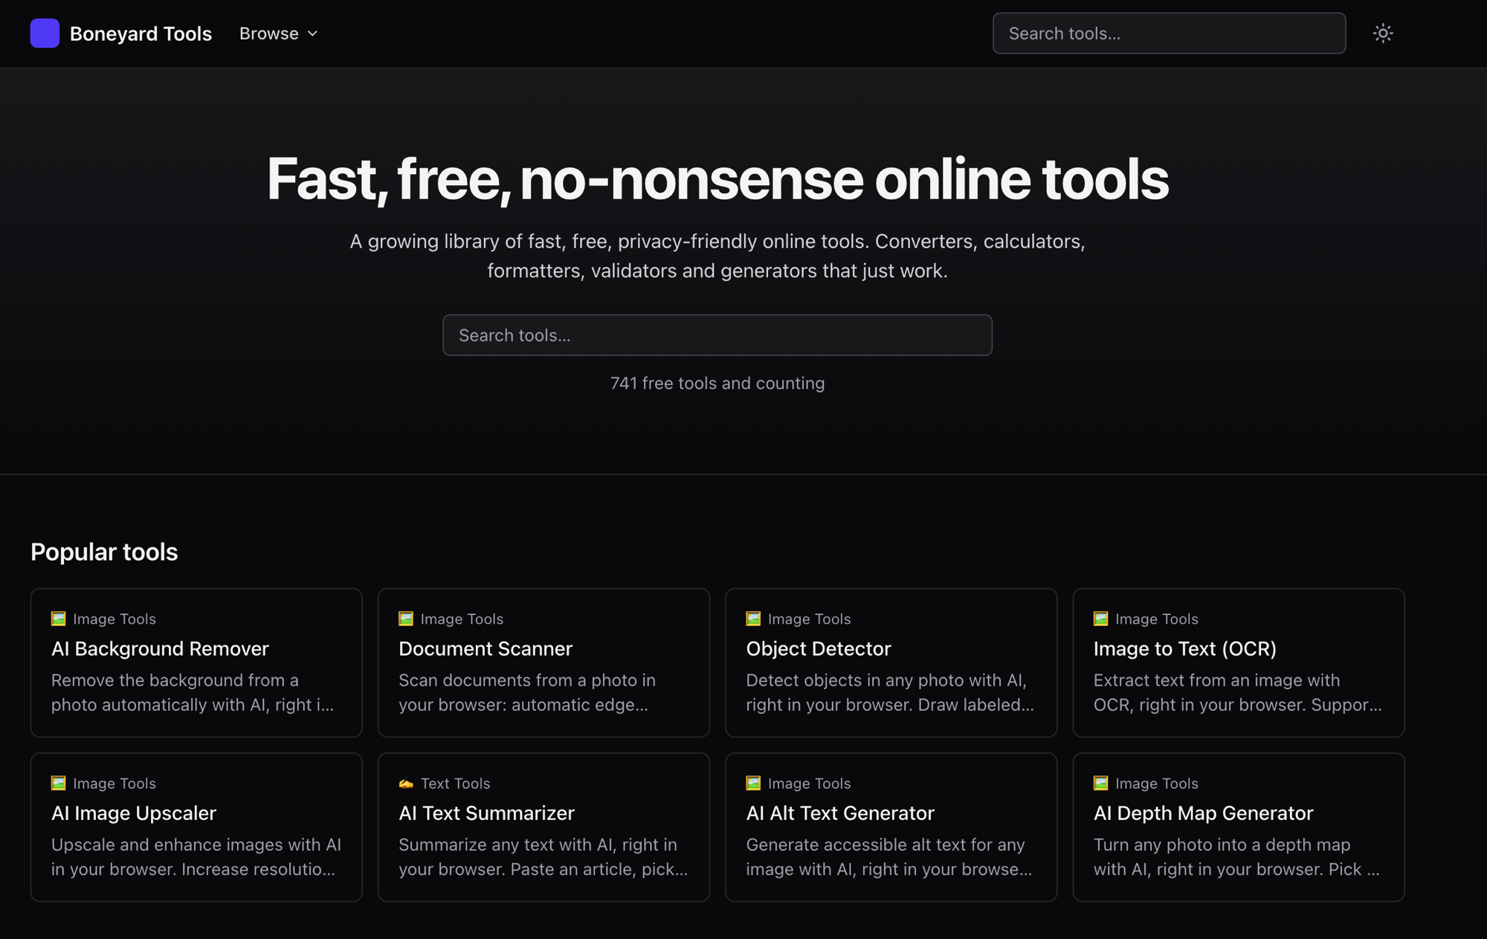Click the picture icon on AI Depth Map Generator card
The width and height of the screenshot is (1487, 939).
(x=1100, y=783)
